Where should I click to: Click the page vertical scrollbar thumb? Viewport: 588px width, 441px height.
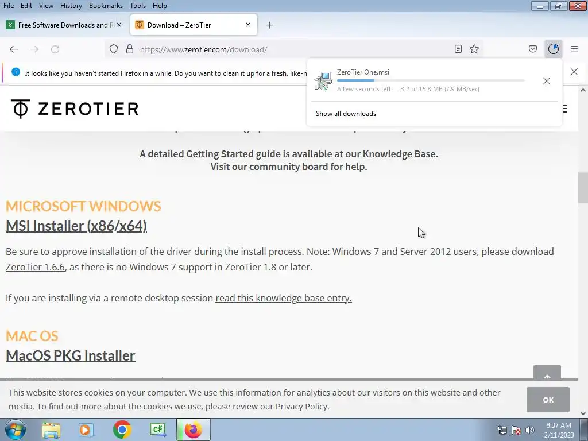pyautogui.click(x=583, y=188)
